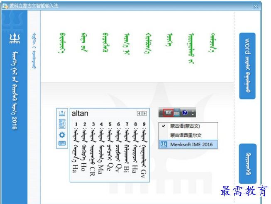The width and height of the screenshot is (271, 204).
Task: Pick candidate 8 ending with Ha
Action: [135, 148]
